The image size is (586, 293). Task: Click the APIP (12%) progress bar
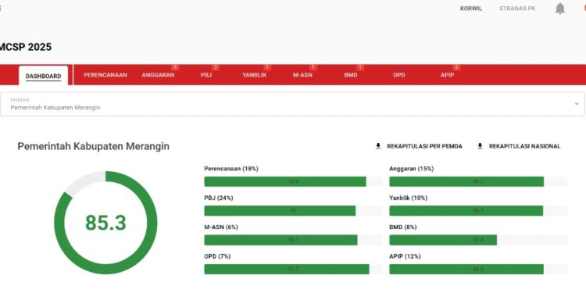pyautogui.click(x=478, y=269)
